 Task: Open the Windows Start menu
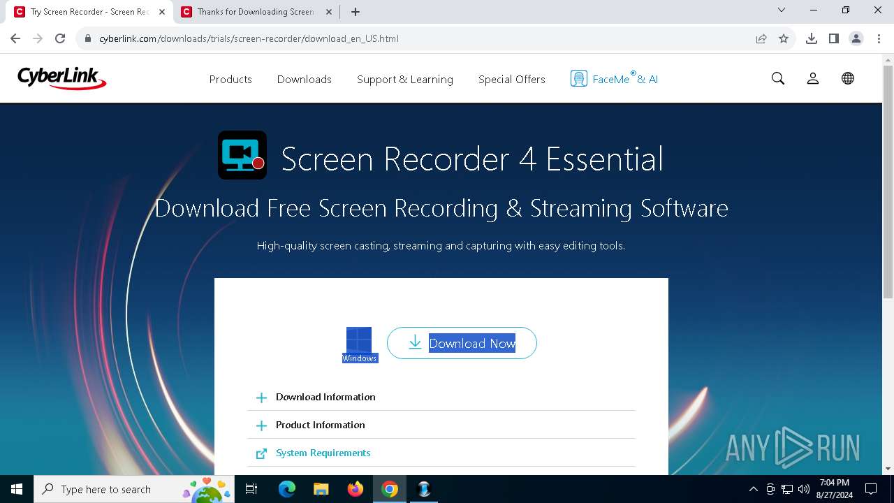pyautogui.click(x=17, y=489)
